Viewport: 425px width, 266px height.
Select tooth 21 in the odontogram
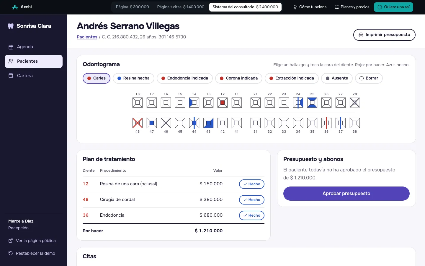(256, 103)
